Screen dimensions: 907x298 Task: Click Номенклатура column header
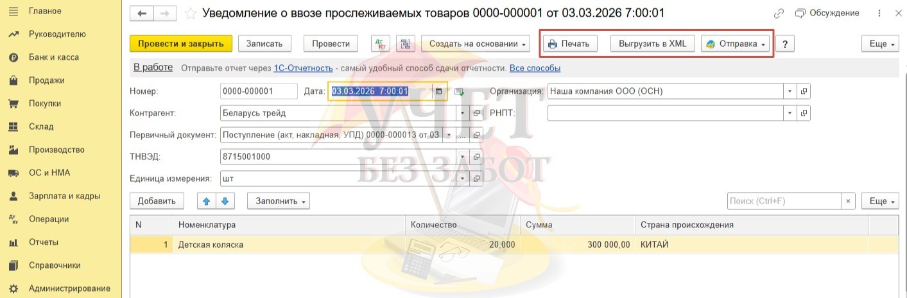(289, 225)
